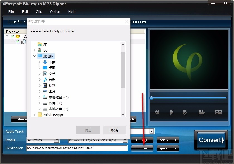
Task: Expand the 此电脑 tree node
Action: 35,56
